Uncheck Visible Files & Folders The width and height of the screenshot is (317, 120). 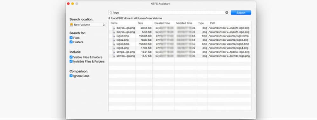[71, 57]
